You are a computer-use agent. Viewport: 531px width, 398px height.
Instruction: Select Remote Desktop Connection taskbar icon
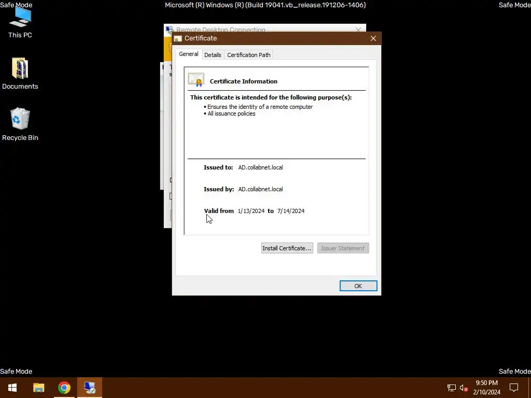[x=90, y=388]
